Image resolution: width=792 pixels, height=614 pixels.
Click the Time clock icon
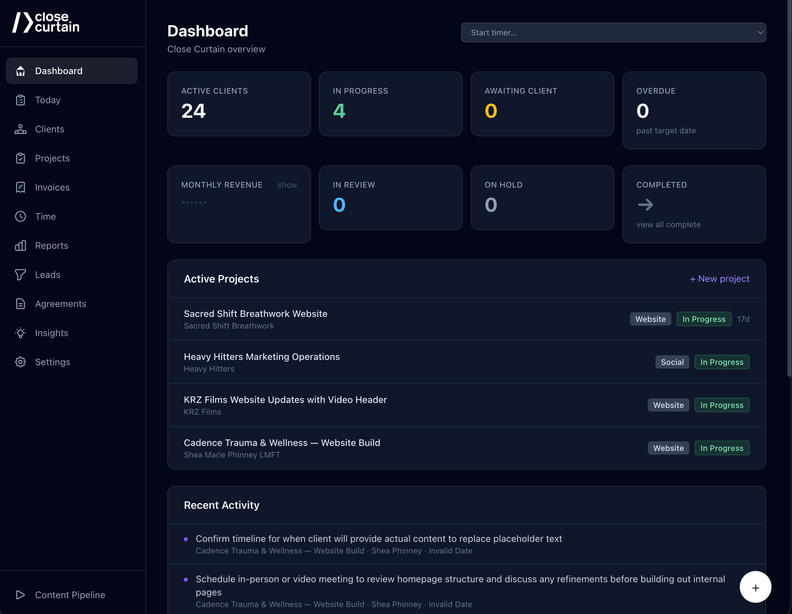click(21, 217)
